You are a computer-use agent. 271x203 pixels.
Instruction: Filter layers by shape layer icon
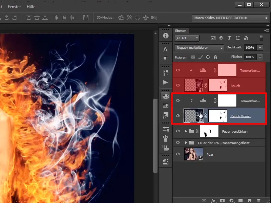[237, 38]
